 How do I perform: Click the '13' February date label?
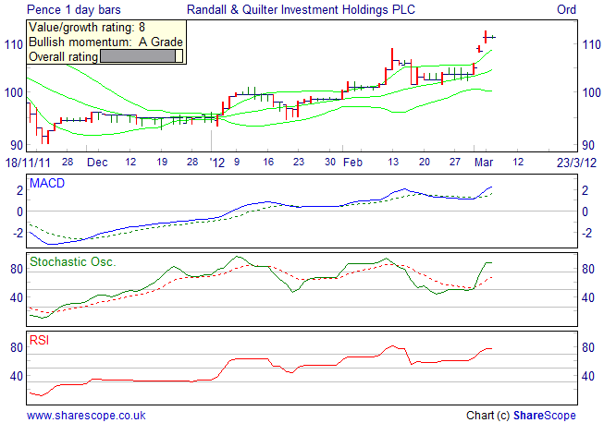point(393,162)
